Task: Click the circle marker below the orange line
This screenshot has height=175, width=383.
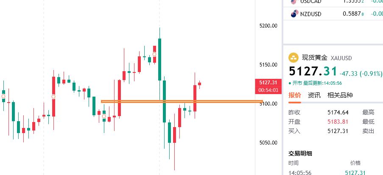Action: pyautogui.click(x=104, y=116)
